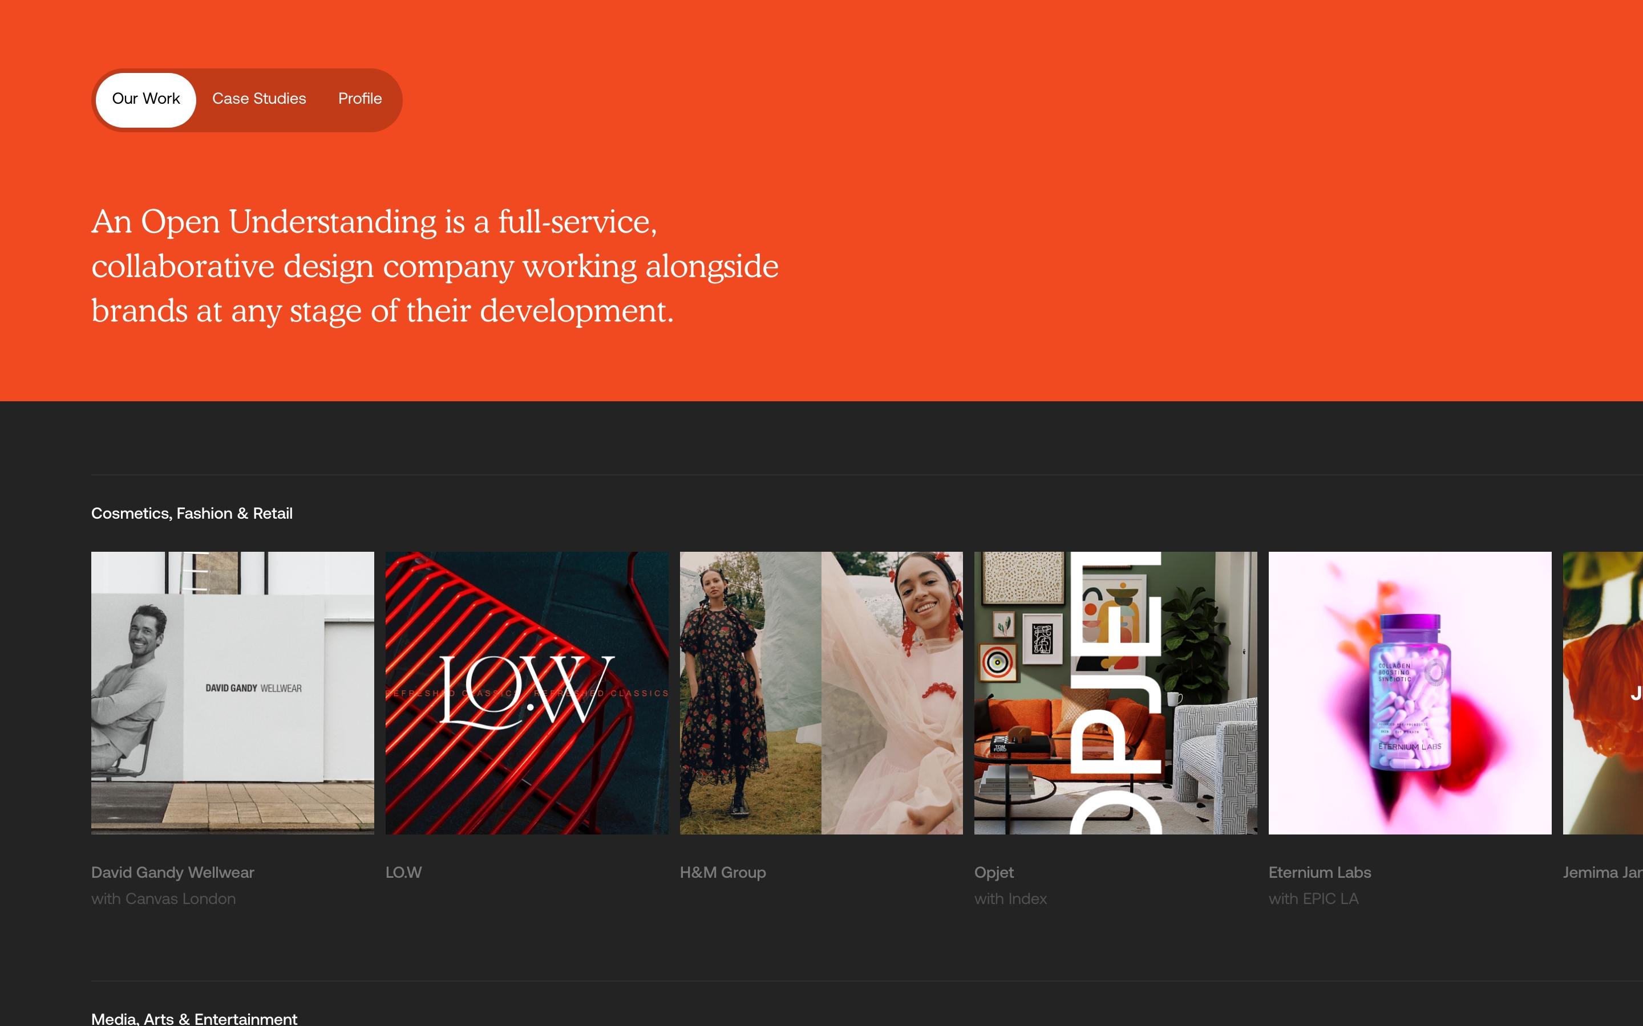Image resolution: width=1643 pixels, height=1026 pixels.
Task: Click the 'with Index' credit text
Action: point(1010,898)
